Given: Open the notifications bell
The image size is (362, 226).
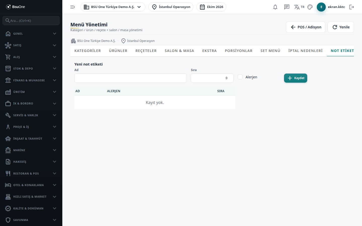Looking at the screenshot, I should pos(275,7).
